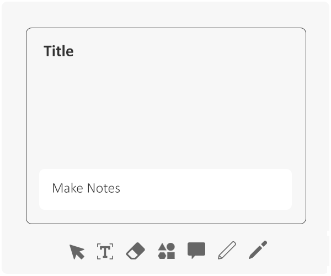This screenshot has width=331, height=276.
Task: Pick the outlined pencil tool
Action: coord(227,250)
